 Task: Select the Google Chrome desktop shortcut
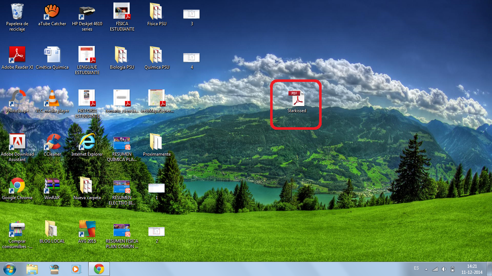[x=17, y=189]
